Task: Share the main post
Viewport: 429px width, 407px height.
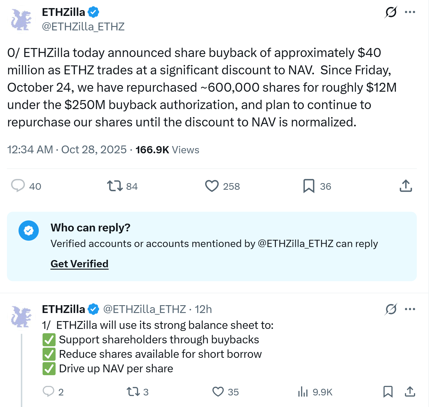Action: (406, 186)
